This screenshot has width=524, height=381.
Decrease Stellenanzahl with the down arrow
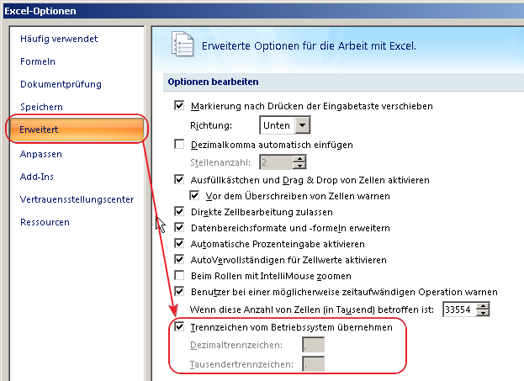pyautogui.click(x=299, y=166)
